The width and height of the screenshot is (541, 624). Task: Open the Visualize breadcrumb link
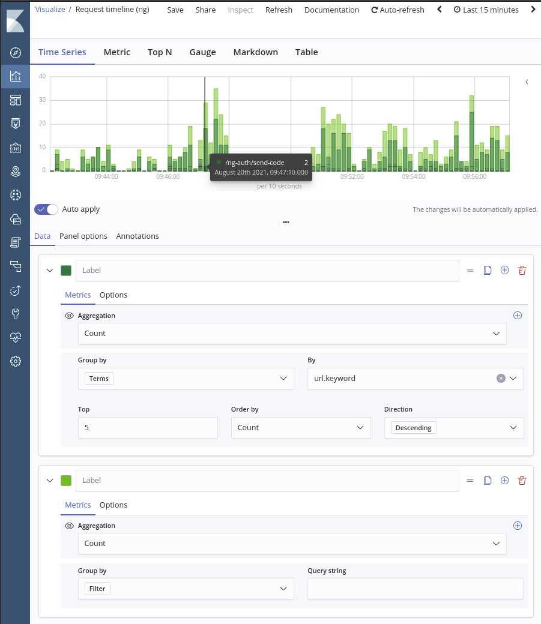[50, 10]
